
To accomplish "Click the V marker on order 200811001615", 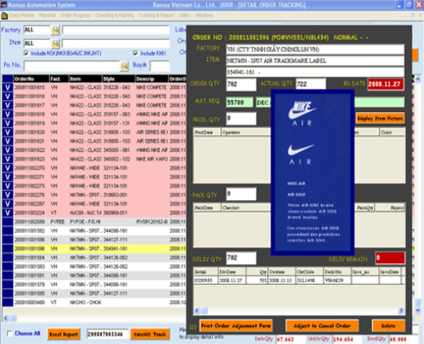I will tap(7, 87).
